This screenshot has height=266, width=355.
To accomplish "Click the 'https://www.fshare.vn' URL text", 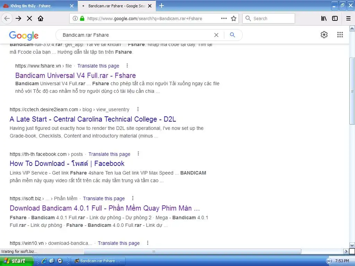I will tap(38, 66).
